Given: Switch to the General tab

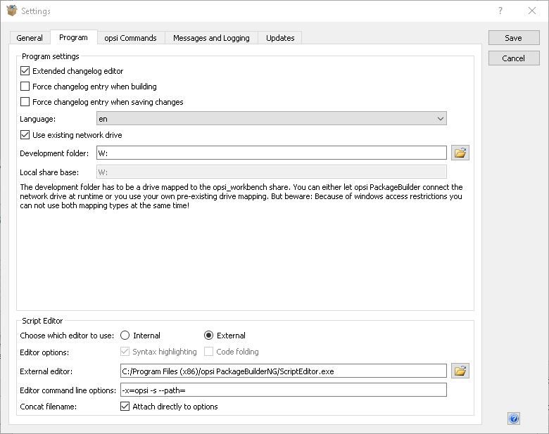Looking at the screenshot, I should coord(30,38).
